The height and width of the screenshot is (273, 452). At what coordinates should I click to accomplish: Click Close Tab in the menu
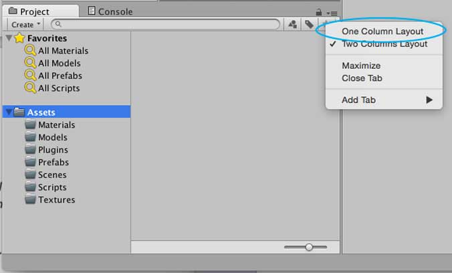pos(362,78)
